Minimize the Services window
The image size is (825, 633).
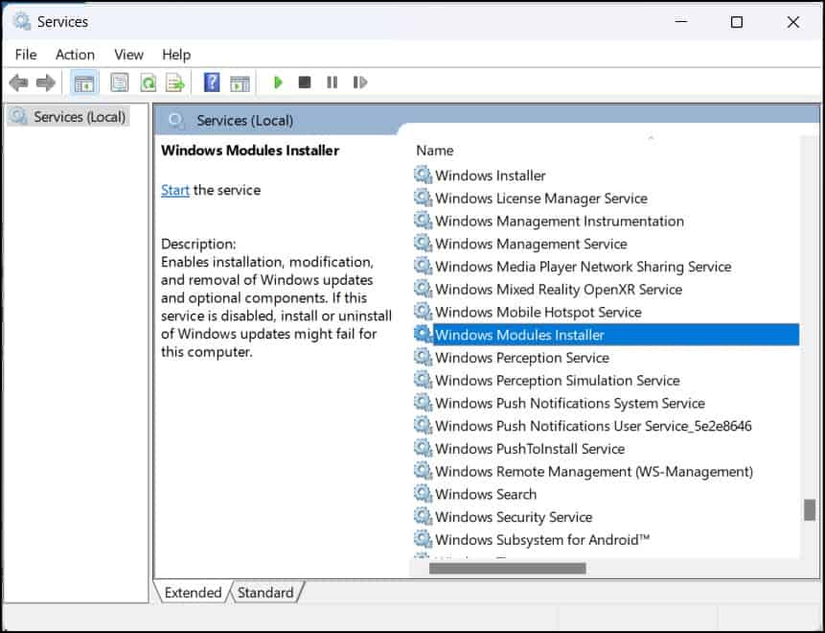click(x=681, y=22)
